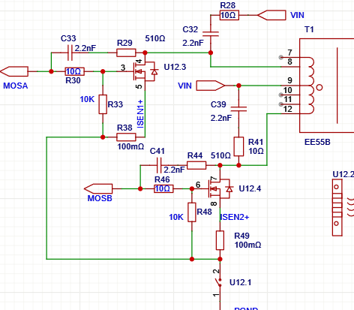Select capacitor C32 symbol

pyautogui.click(x=211, y=34)
